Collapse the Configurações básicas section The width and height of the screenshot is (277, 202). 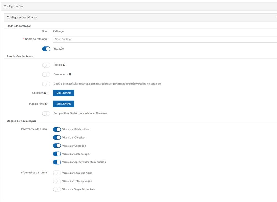[x=276, y=17]
